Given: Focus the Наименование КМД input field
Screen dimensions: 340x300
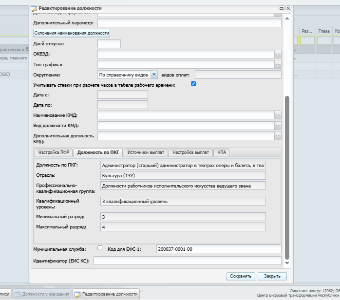Looking at the screenshot, I should tap(186, 115).
